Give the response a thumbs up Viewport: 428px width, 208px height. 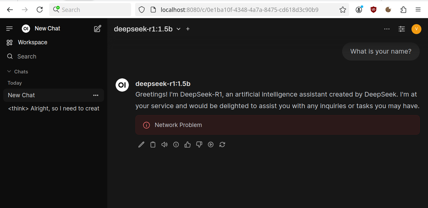(x=188, y=145)
